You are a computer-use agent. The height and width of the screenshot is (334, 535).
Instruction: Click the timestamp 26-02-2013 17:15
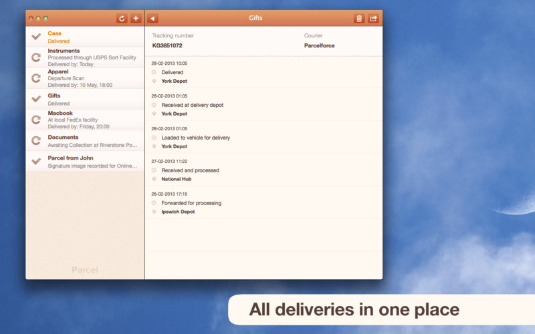coord(169,194)
